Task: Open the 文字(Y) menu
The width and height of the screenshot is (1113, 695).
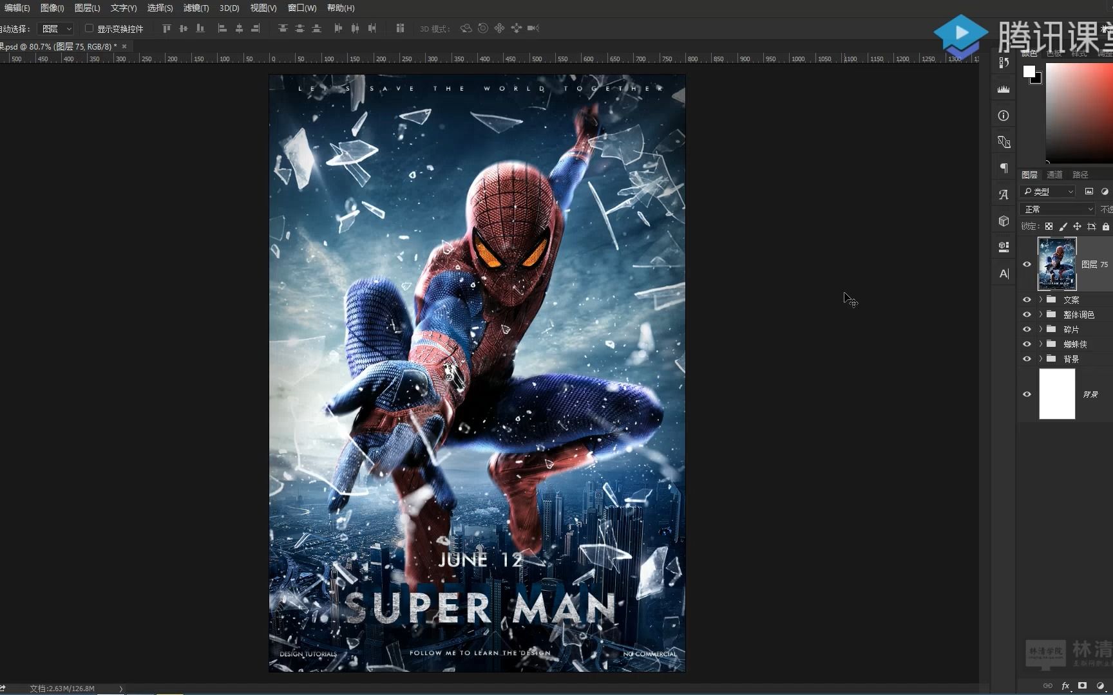Action: pos(124,8)
